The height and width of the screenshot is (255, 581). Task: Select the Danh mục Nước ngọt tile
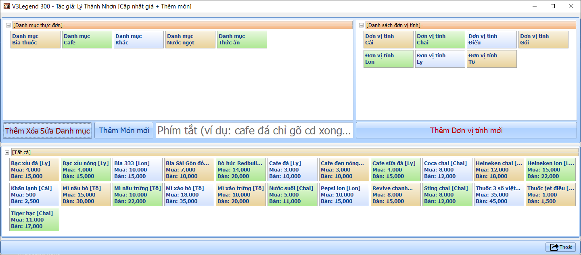coord(190,40)
